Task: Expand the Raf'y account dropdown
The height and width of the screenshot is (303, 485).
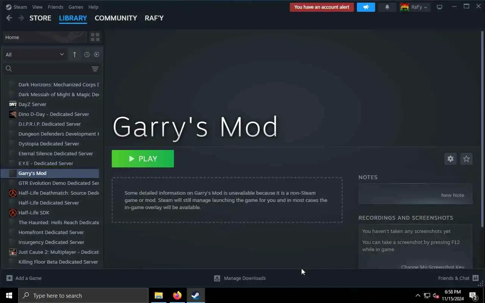Action: 415,7
